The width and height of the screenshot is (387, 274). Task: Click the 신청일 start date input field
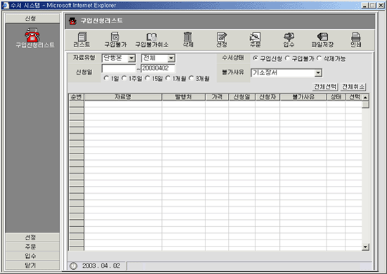(x=119, y=68)
